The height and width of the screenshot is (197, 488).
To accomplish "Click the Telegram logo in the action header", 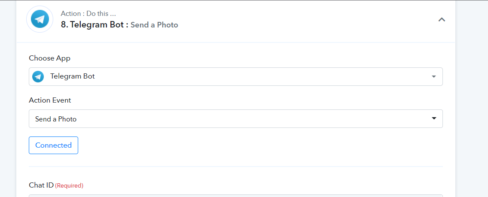I will pos(40,19).
